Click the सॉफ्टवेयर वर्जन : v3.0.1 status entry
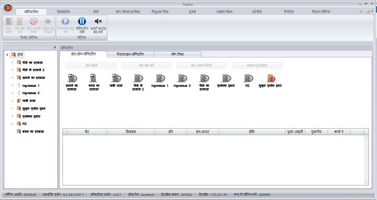The image size is (377, 200). coord(106,195)
